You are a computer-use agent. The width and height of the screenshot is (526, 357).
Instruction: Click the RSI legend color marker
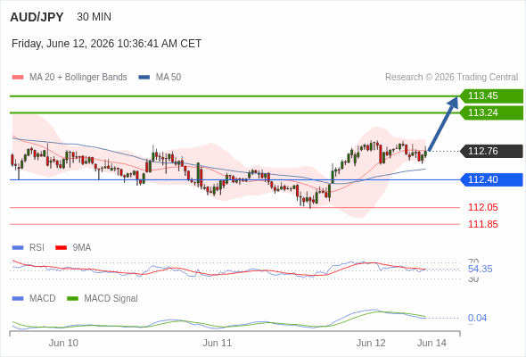[18, 248]
